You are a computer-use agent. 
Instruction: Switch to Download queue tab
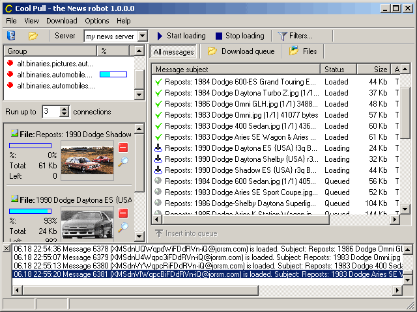[241, 51]
